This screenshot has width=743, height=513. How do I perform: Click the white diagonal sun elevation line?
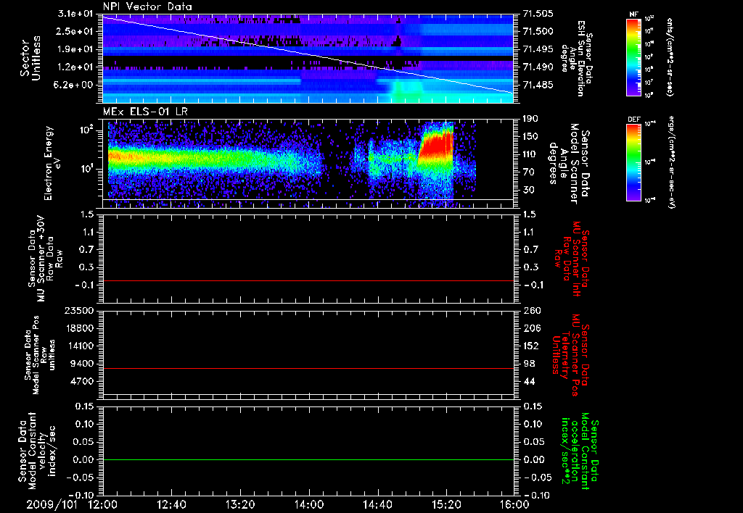(308, 55)
